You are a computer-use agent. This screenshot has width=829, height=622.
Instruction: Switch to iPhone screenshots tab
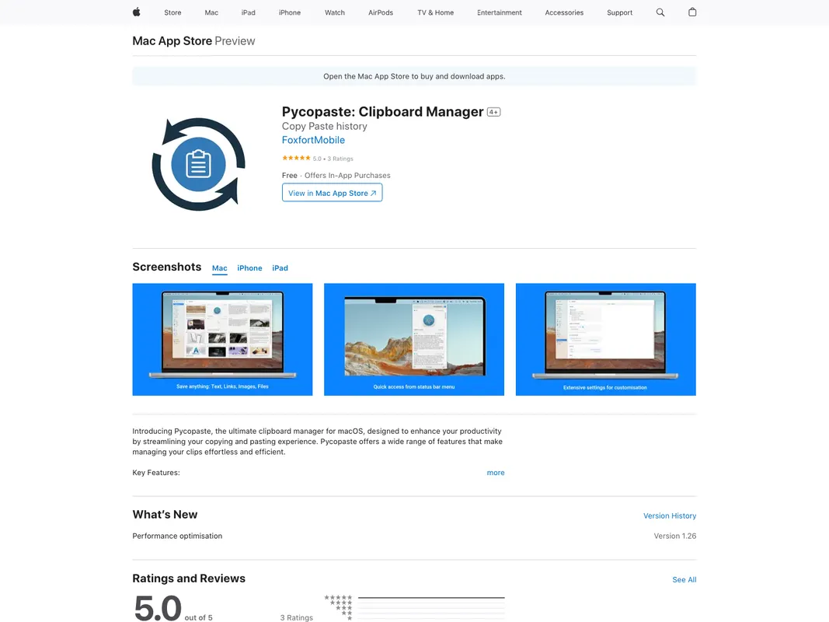[x=249, y=268]
